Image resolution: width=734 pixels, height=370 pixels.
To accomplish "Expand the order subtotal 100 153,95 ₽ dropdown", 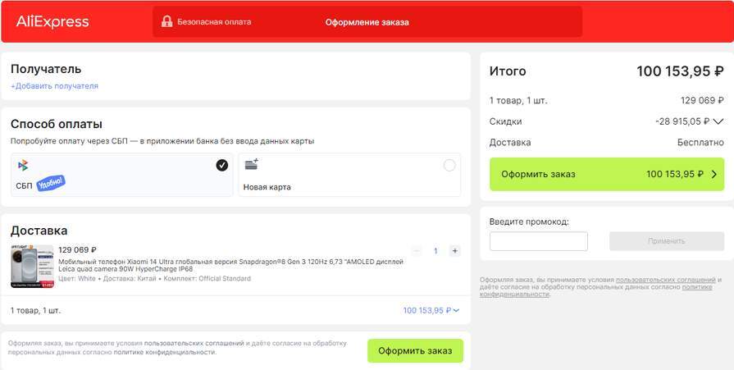I will click(431, 310).
